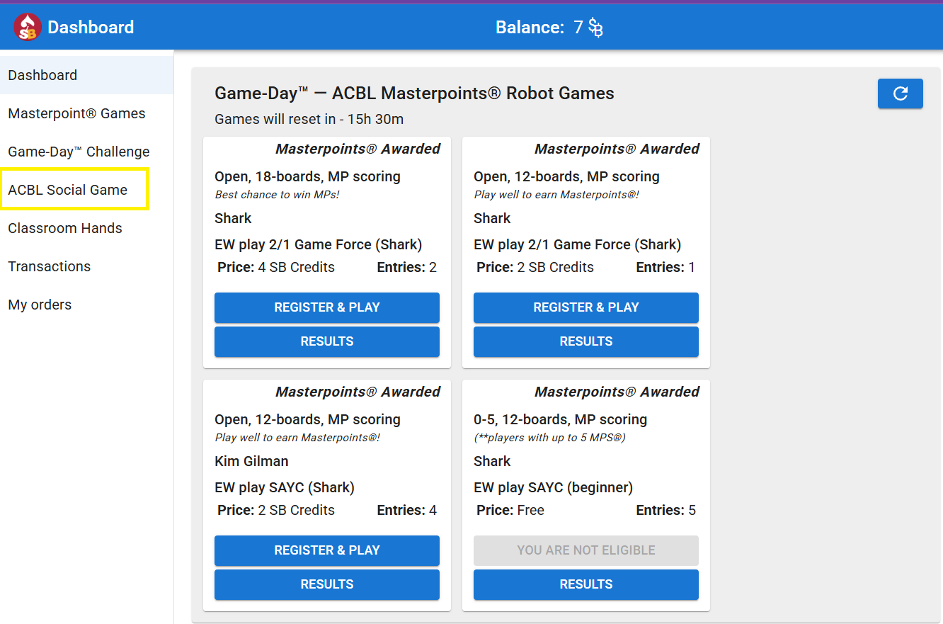The width and height of the screenshot is (943, 624).
Task: View Results for the 0-5 beginner game
Action: point(586,584)
